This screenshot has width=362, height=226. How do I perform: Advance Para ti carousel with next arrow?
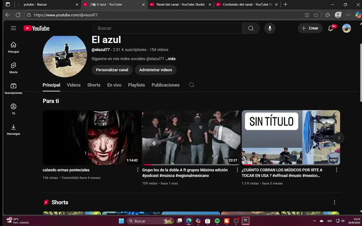(339, 138)
